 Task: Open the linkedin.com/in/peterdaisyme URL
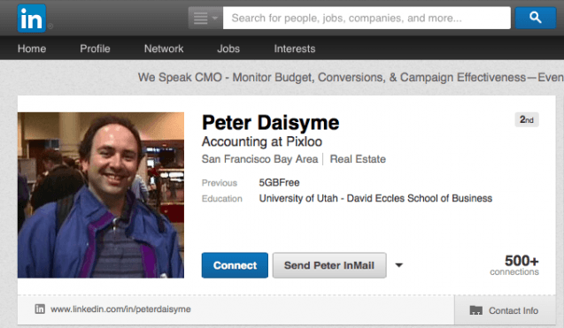120,309
